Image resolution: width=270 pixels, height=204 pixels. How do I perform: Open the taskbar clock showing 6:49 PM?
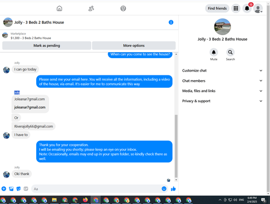click(x=252, y=200)
